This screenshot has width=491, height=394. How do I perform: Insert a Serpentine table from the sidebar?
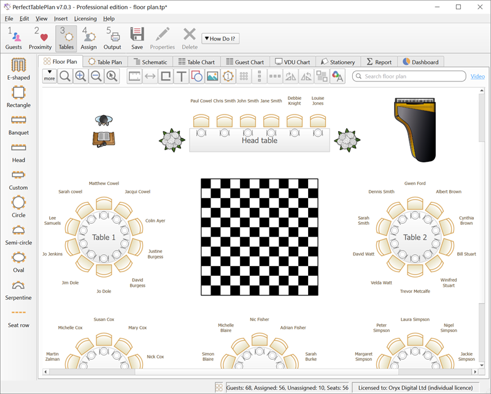coord(18,289)
